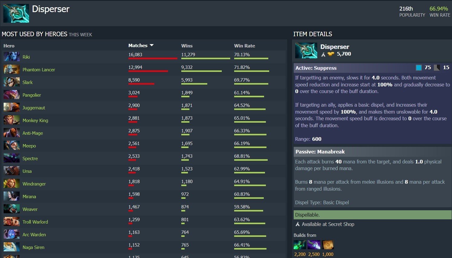452x258 pixels.
Task: Open the 1,000 gold recipe scroll icon
Action: (328, 245)
